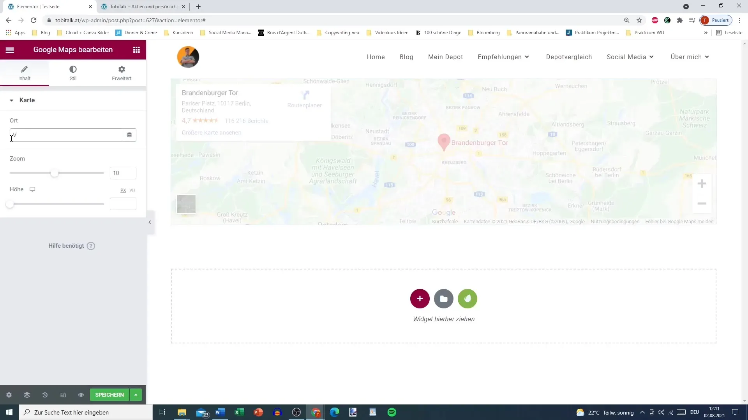Image resolution: width=748 pixels, height=420 pixels.
Task: Open Blog menu item
Action: click(406, 57)
